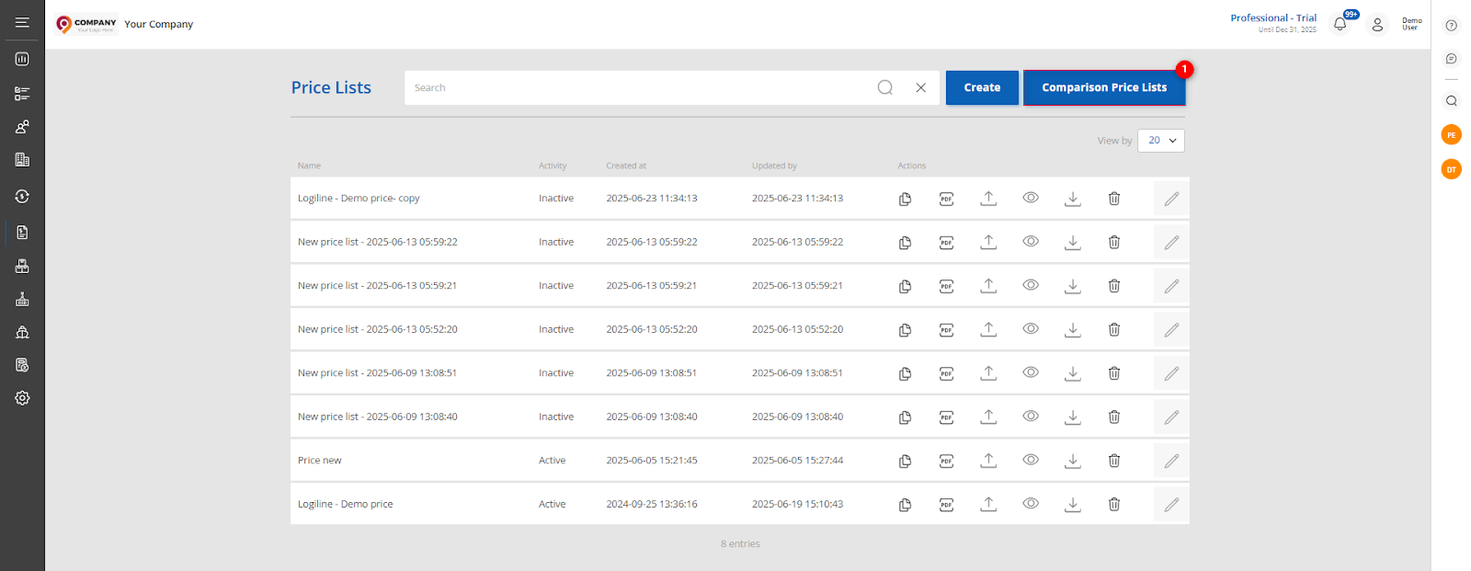Export New price list 2025-06-13 05:59:21 to PDF
This screenshot has height=571, width=1471.
point(946,286)
